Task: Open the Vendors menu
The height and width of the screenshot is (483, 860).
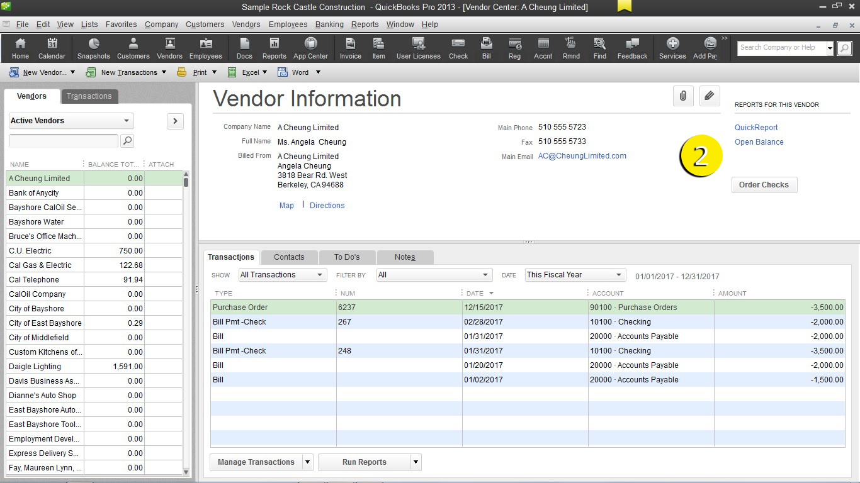Action: click(x=246, y=25)
